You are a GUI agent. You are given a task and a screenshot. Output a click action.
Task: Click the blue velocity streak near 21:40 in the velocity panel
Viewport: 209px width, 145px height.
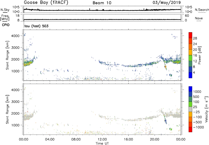pyautogui.click(x=165, y=120)
